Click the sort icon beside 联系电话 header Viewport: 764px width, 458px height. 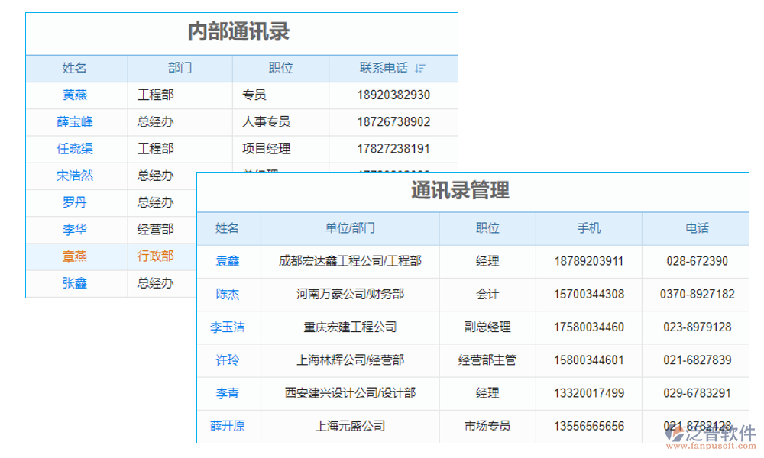coord(419,68)
